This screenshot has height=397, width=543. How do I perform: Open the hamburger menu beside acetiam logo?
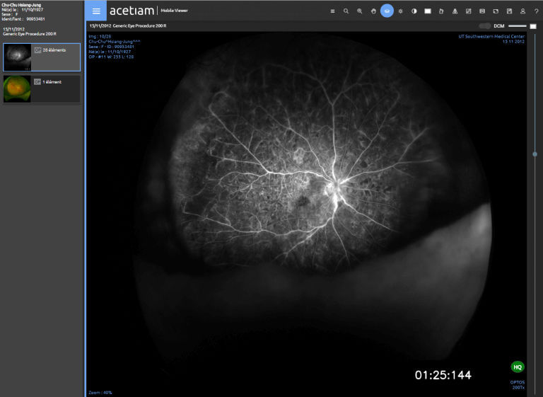click(x=96, y=11)
